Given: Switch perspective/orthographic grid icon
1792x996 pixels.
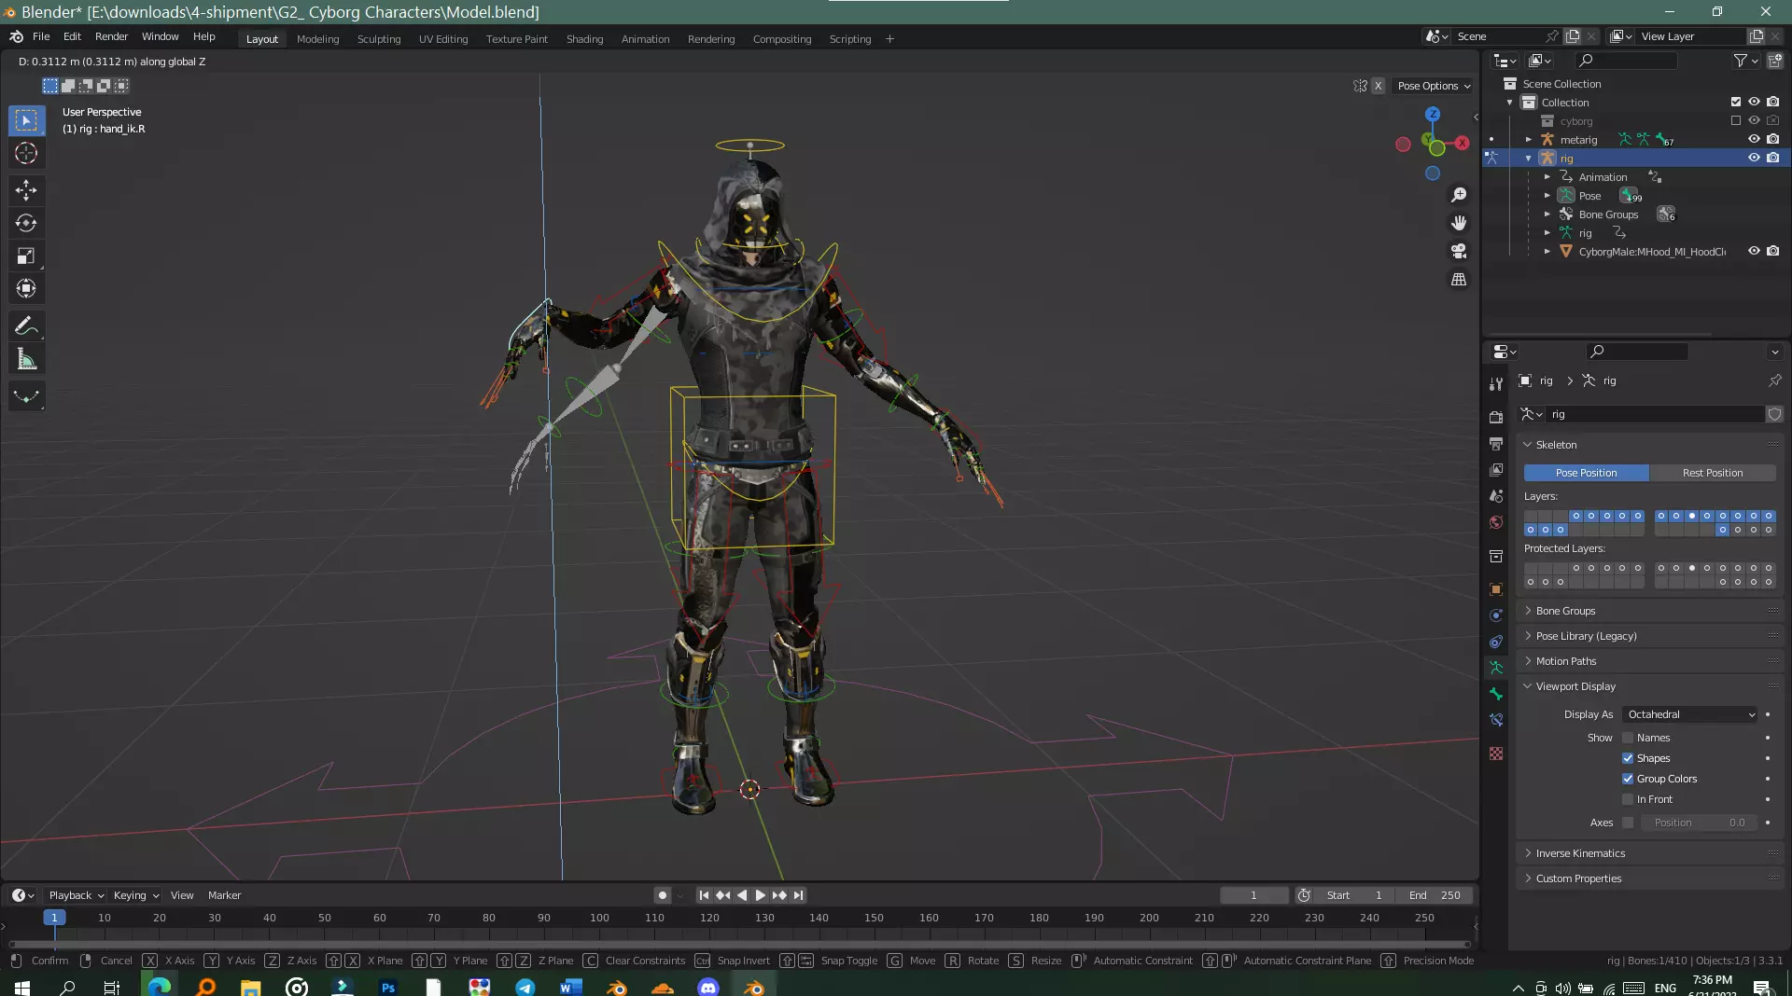Looking at the screenshot, I should pos(1459,279).
